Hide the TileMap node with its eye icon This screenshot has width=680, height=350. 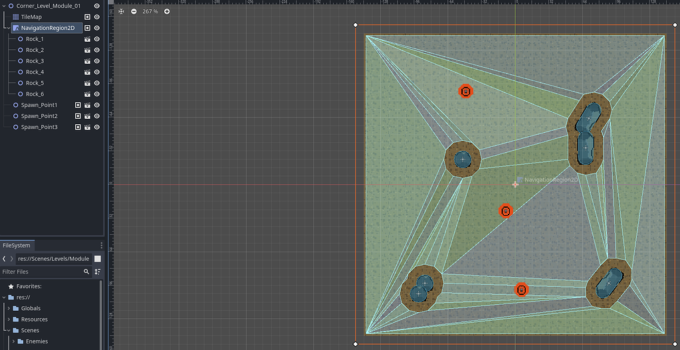(97, 17)
